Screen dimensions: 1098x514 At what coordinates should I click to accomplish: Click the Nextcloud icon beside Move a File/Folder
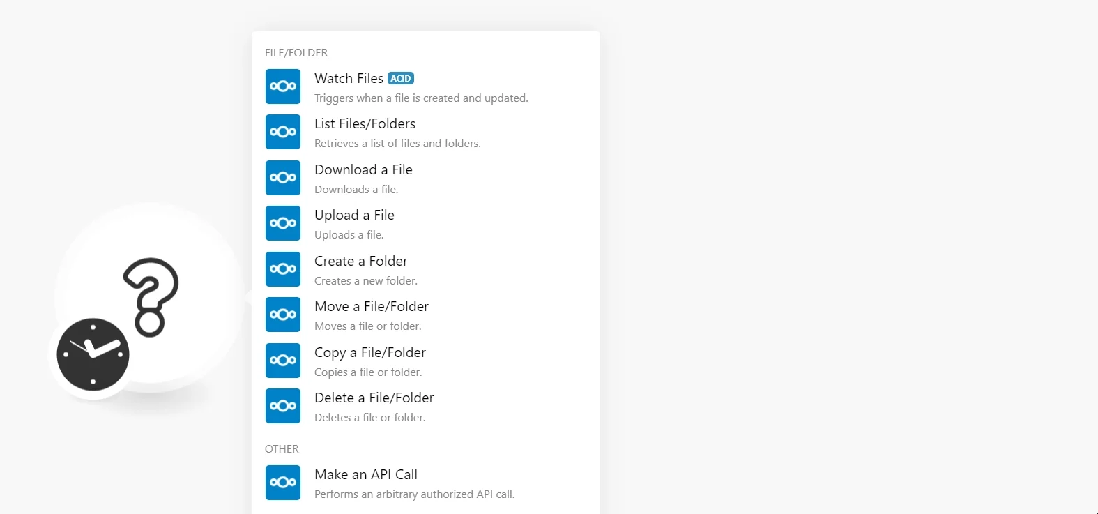pos(283,315)
